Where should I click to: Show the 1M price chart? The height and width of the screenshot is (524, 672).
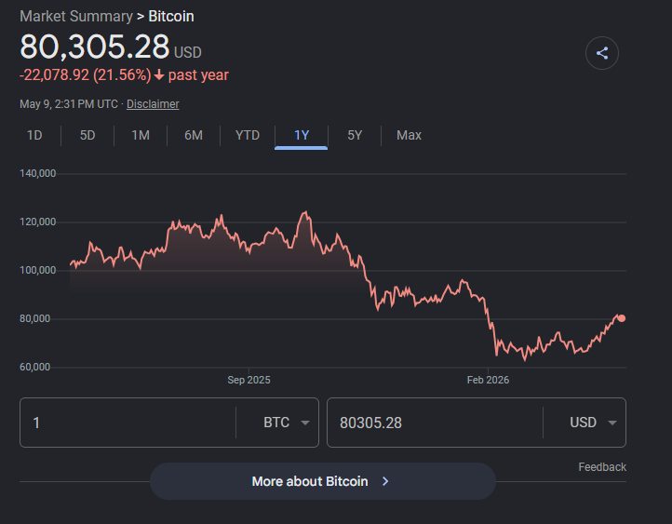click(x=141, y=135)
